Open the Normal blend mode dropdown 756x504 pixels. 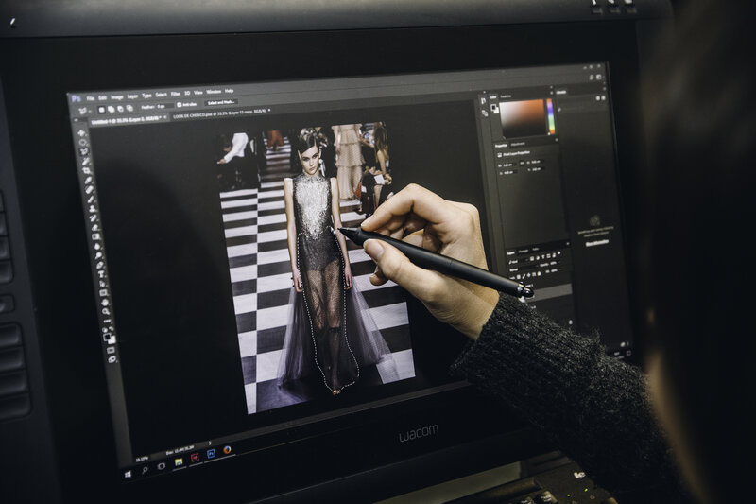pos(524,269)
